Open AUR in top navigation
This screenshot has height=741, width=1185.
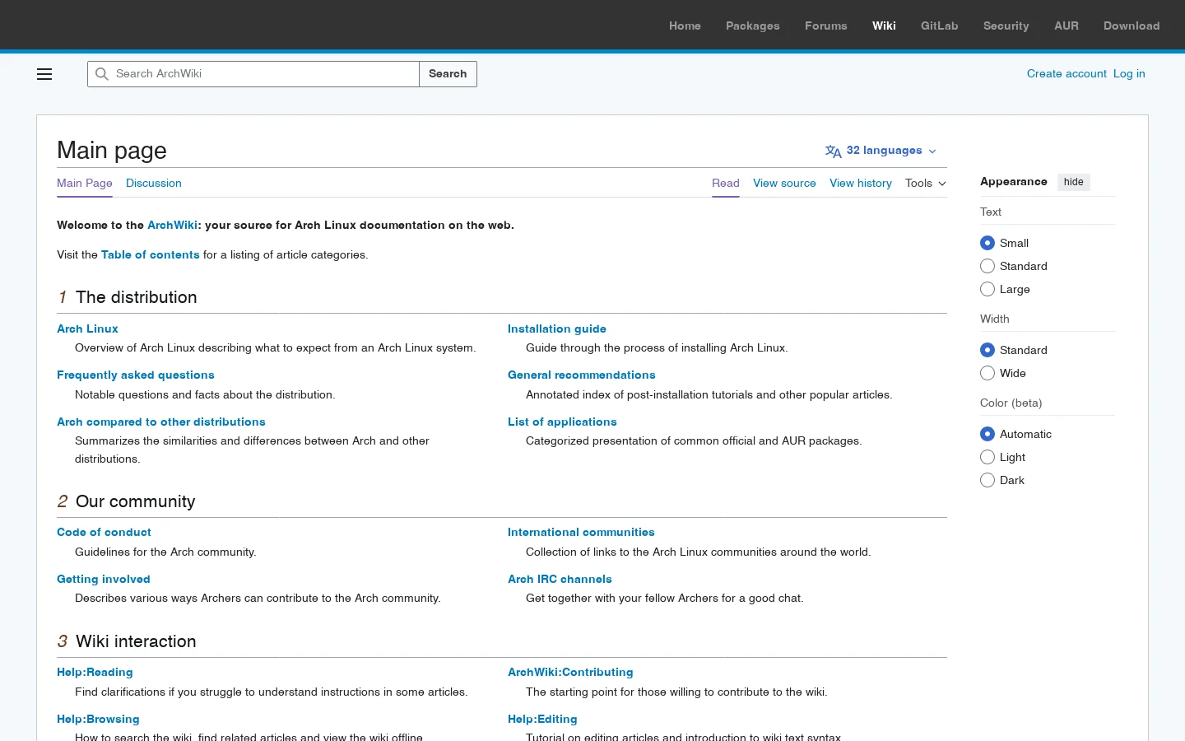pyautogui.click(x=1066, y=26)
